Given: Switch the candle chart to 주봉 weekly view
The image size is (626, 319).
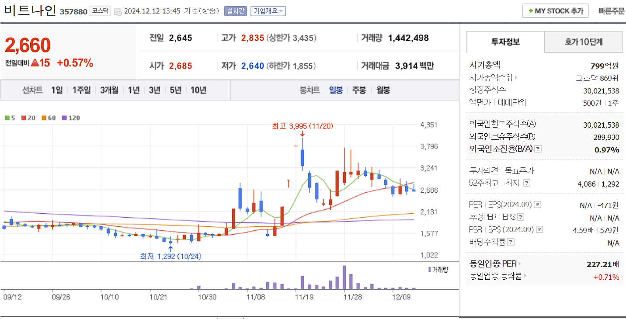Looking at the screenshot, I should click(x=359, y=90).
